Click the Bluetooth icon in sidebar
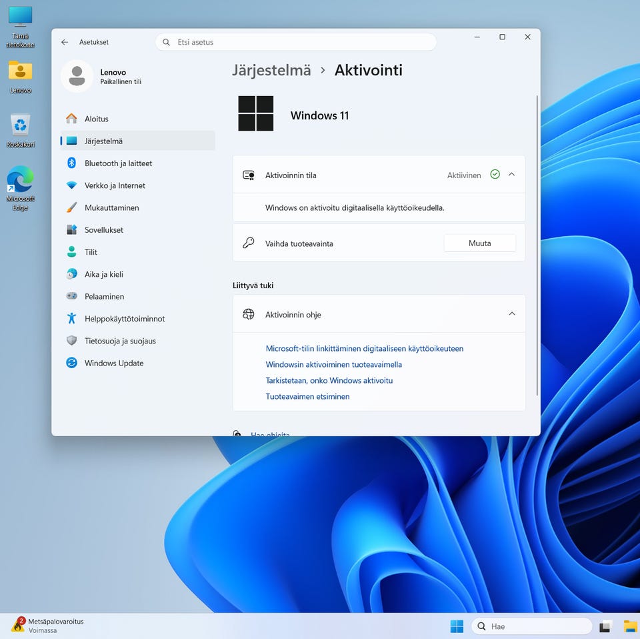Viewport: 640px width, 639px height. [71, 163]
